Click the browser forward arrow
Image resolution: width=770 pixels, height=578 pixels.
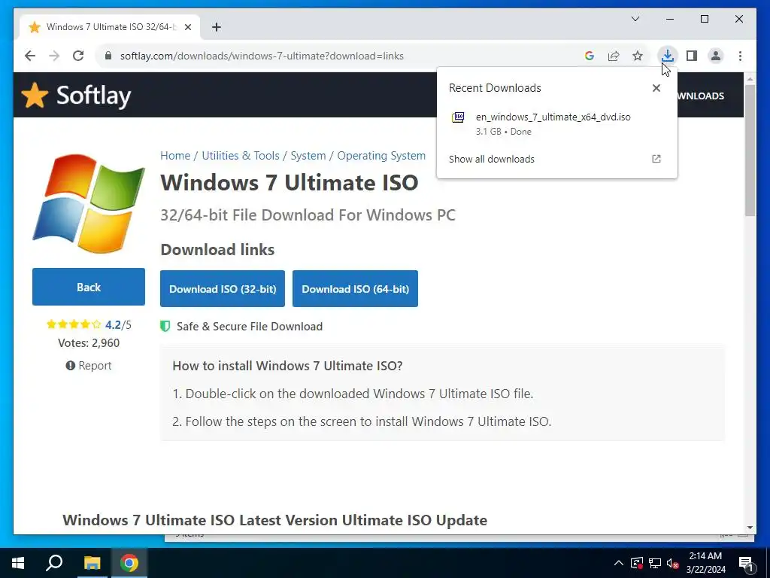click(x=54, y=56)
